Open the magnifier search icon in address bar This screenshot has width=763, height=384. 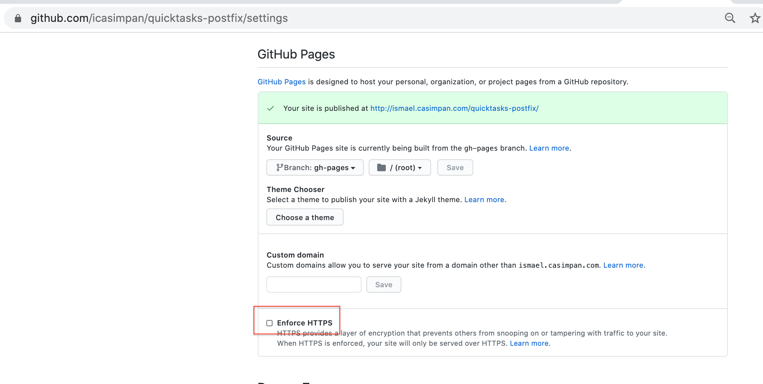tap(730, 18)
